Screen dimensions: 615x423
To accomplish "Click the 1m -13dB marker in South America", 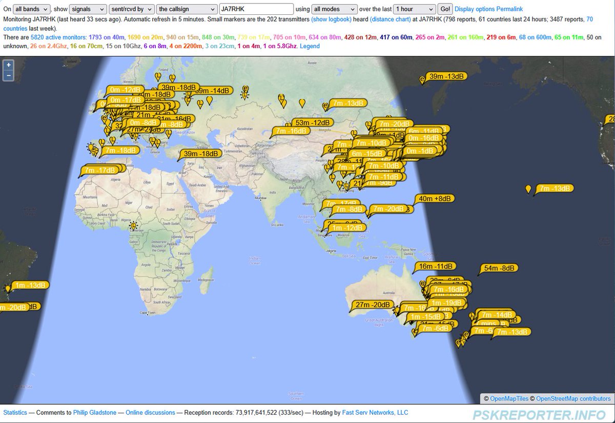I will pyautogui.click(x=30, y=285).
